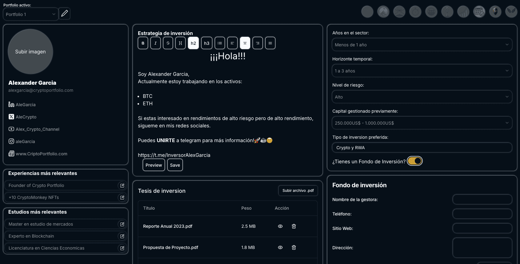Click the pencil icon to edit the portfolio
Image resolution: width=520 pixels, height=264 pixels.
click(x=64, y=14)
